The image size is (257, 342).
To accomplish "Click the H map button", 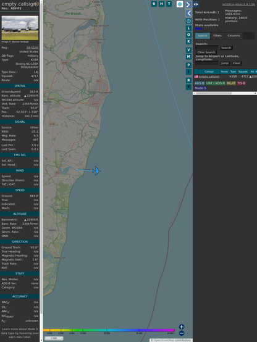I will point(161,4).
